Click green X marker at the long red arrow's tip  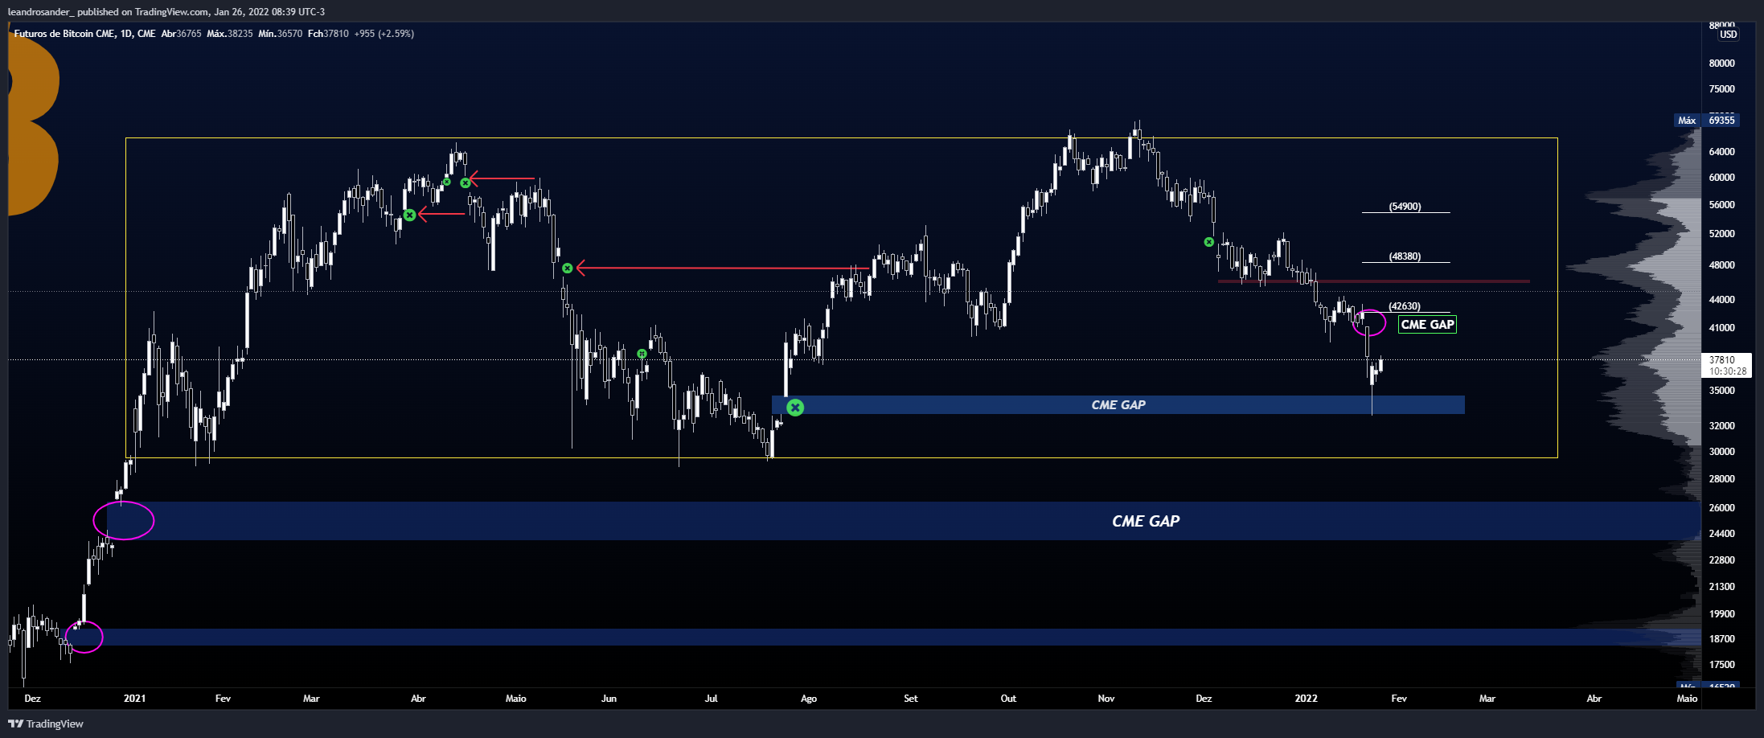tap(568, 268)
